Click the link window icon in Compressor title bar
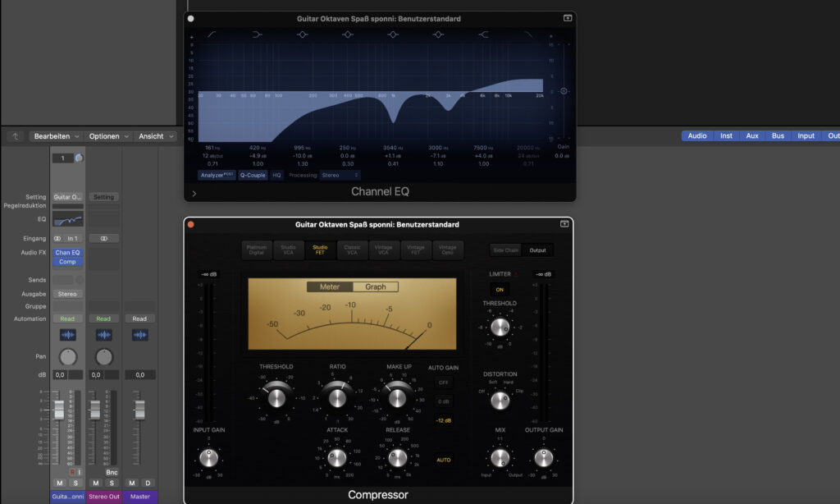840x504 pixels. [564, 223]
